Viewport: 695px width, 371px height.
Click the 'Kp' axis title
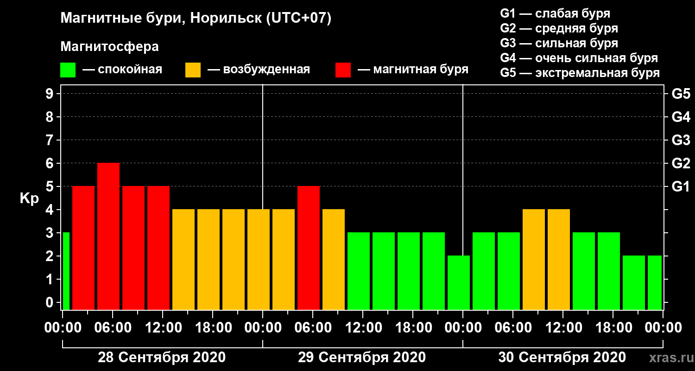click(29, 198)
